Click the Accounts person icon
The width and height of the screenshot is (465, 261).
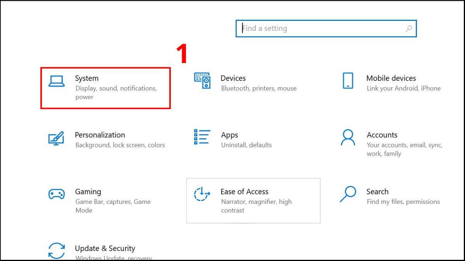coord(348,138)
